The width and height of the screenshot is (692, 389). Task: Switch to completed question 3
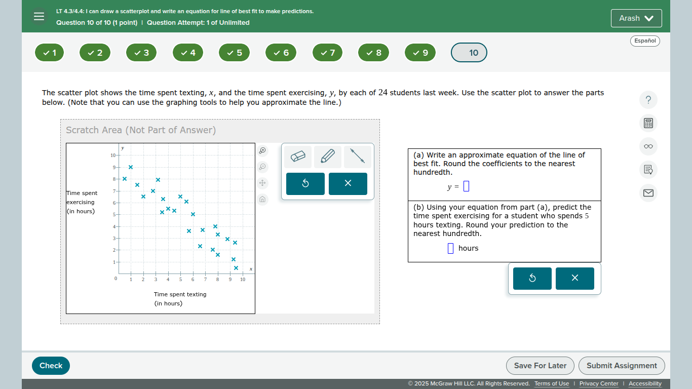(x=141, y=52)
